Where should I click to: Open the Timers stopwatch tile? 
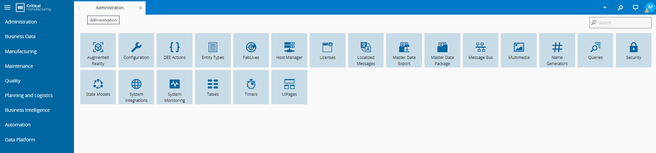(x=251, y=87)
